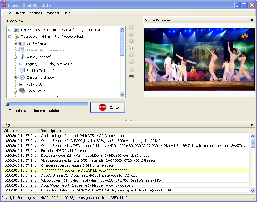Click the conversion progress bar
Screen dimensions: 257x202
[47, 104]
